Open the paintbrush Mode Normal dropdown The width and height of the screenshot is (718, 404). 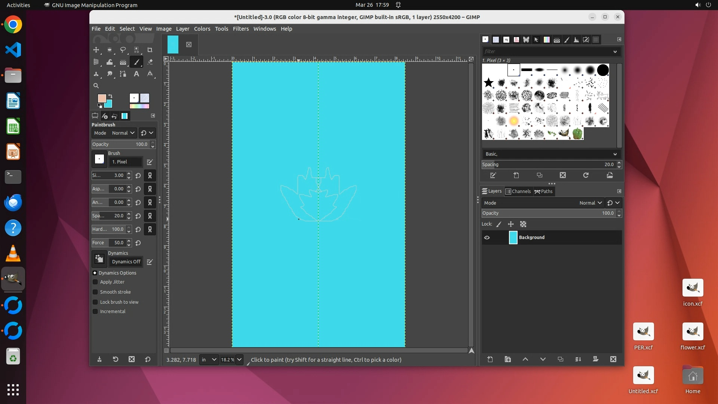point(123,133)
